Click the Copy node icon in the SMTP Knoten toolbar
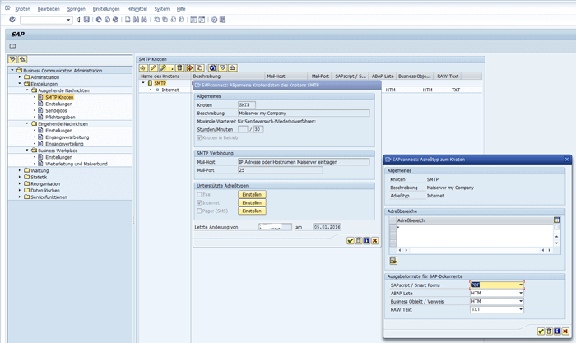Image resolution: width=576 pixels, height=343 pixels. pos(199,68)
